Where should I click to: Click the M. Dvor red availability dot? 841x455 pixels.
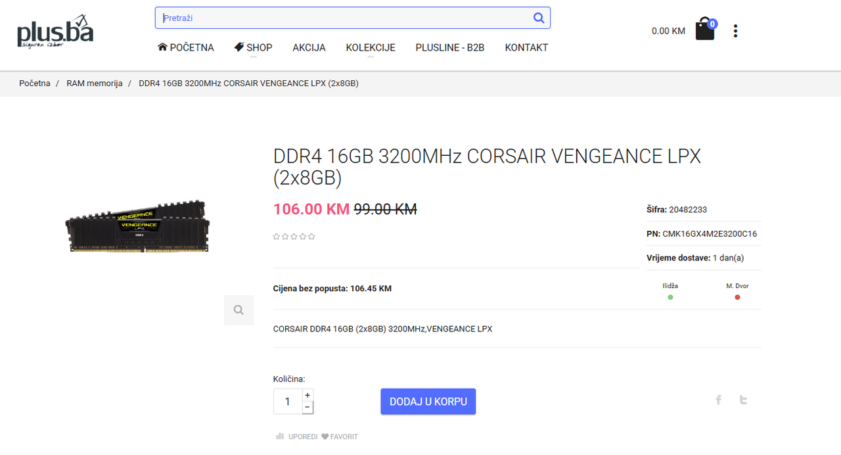(737, 297)
